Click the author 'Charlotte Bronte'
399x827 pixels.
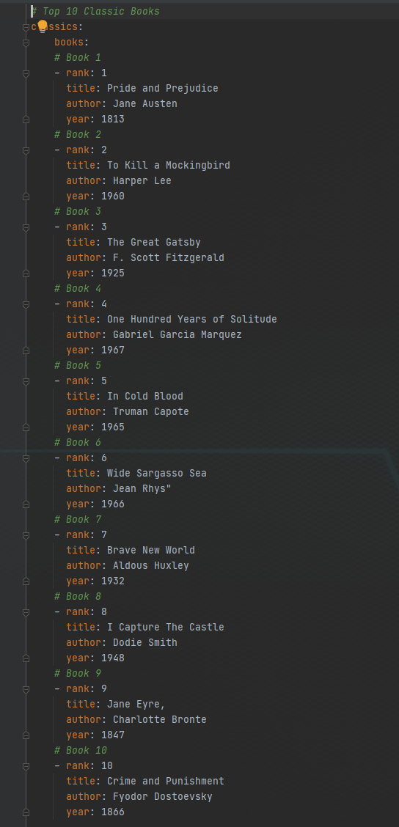point(160,720)
